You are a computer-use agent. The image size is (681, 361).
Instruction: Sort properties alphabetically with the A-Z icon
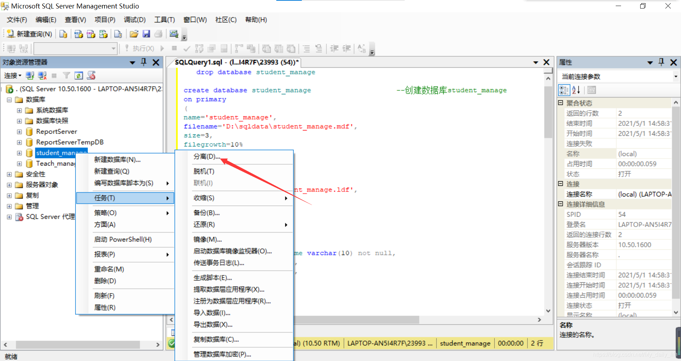point(576,90)
